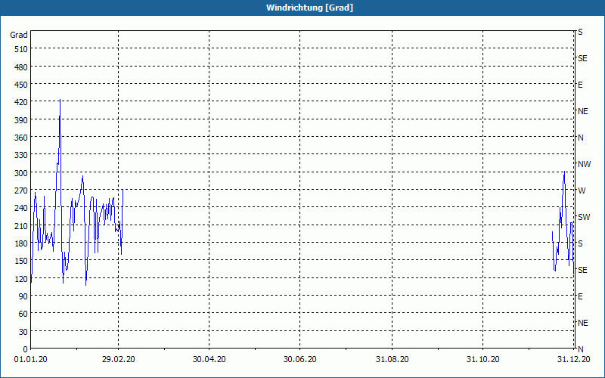This screenshot has width=605, height=378.
Task: Click the "Grad" unit label above y-axis
Action: pos(19,35)
